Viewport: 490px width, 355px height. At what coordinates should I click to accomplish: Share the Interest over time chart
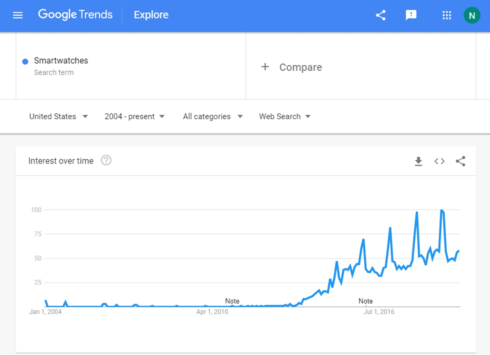461,161
